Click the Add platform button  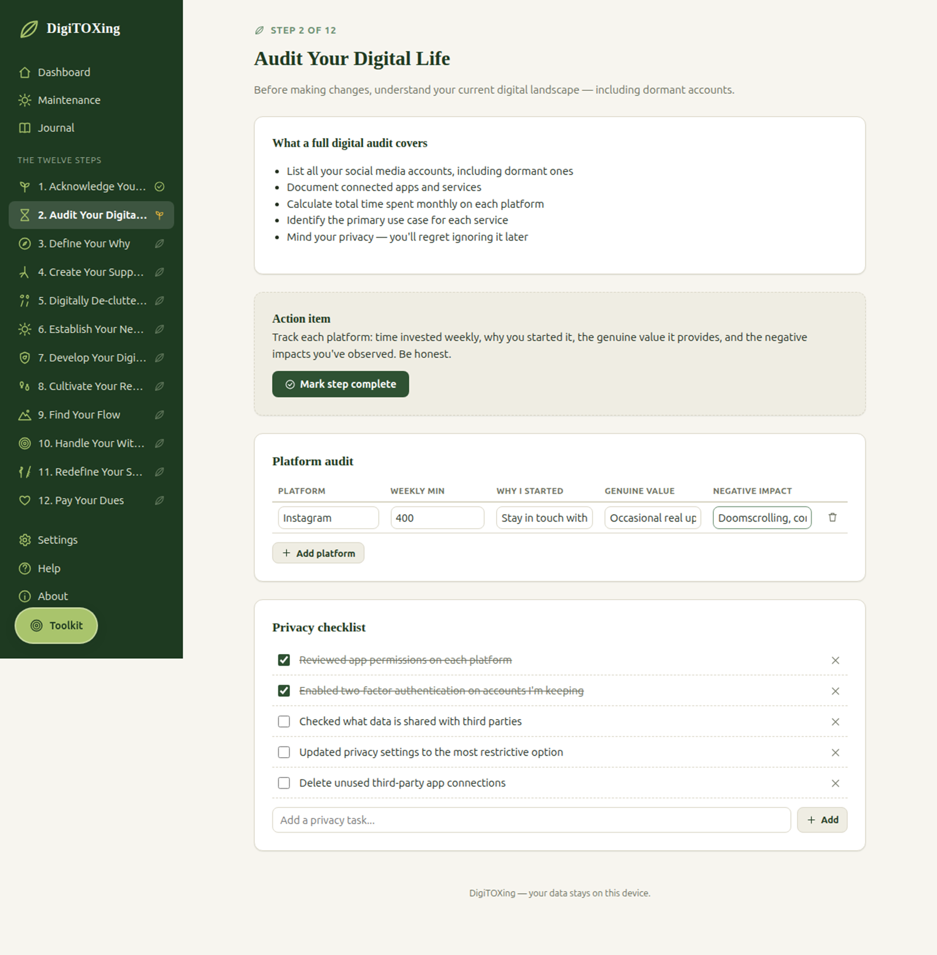point(318,553)
